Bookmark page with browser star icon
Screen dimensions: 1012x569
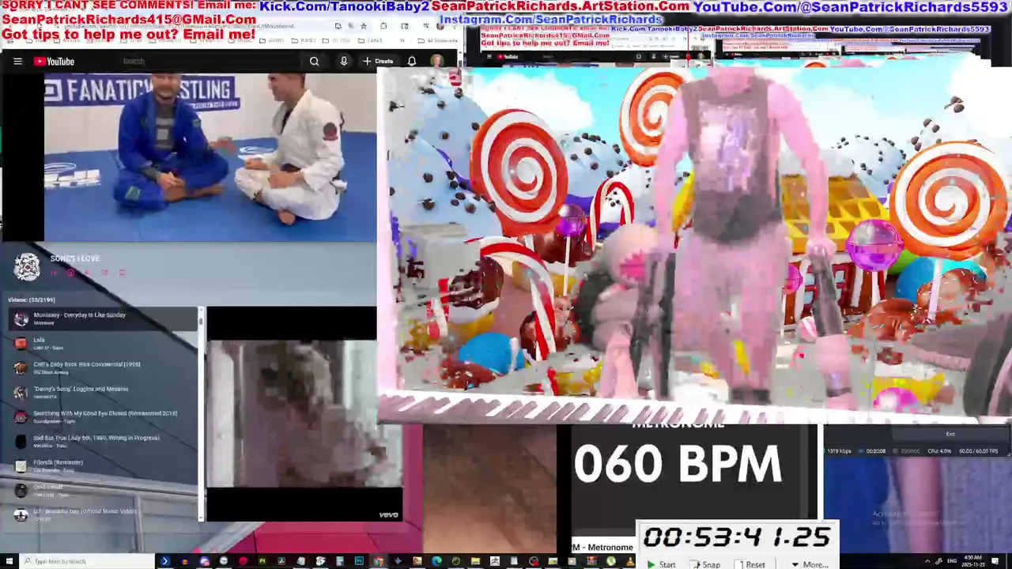click(364, 26)
